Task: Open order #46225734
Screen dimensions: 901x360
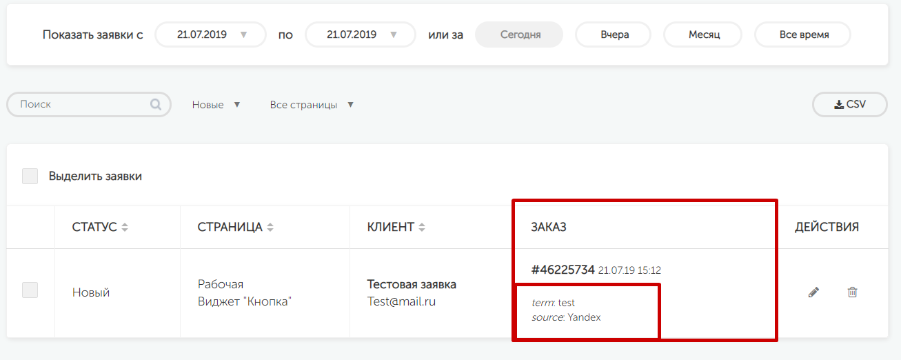Action: (563, 270)
